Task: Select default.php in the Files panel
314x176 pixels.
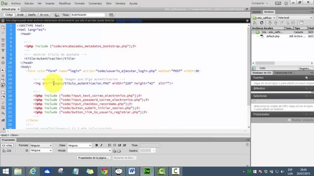Action: coord(273,36)
